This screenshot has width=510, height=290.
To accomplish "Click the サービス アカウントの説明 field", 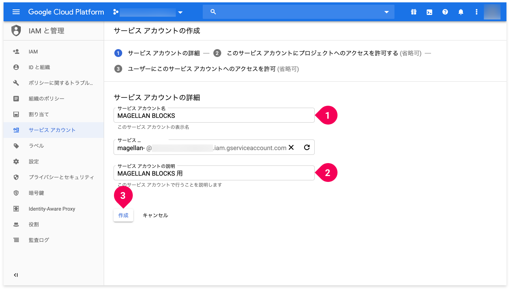I will click(214, 173).
